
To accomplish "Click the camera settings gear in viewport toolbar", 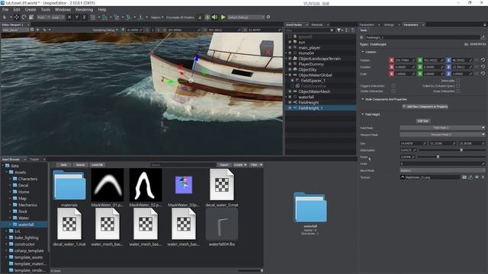I will coord(32,30).
